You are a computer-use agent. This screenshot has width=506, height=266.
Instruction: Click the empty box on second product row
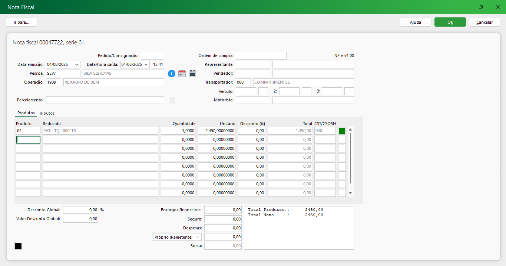tap(342, 139)
